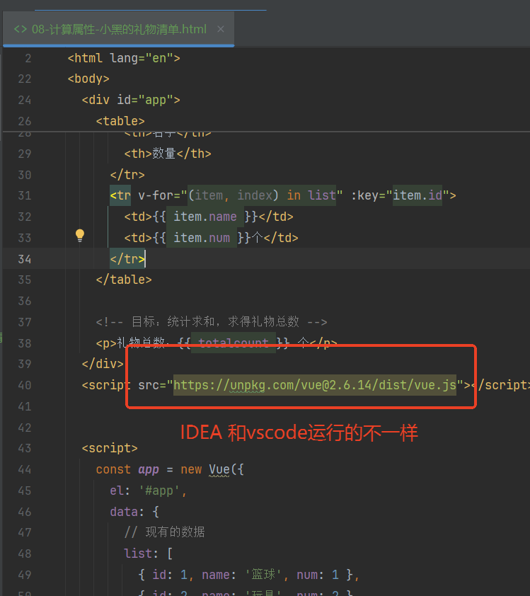Click 'Vue' in new Vue({ line
The height and width of the screenshot is (596, 530).
219,469
